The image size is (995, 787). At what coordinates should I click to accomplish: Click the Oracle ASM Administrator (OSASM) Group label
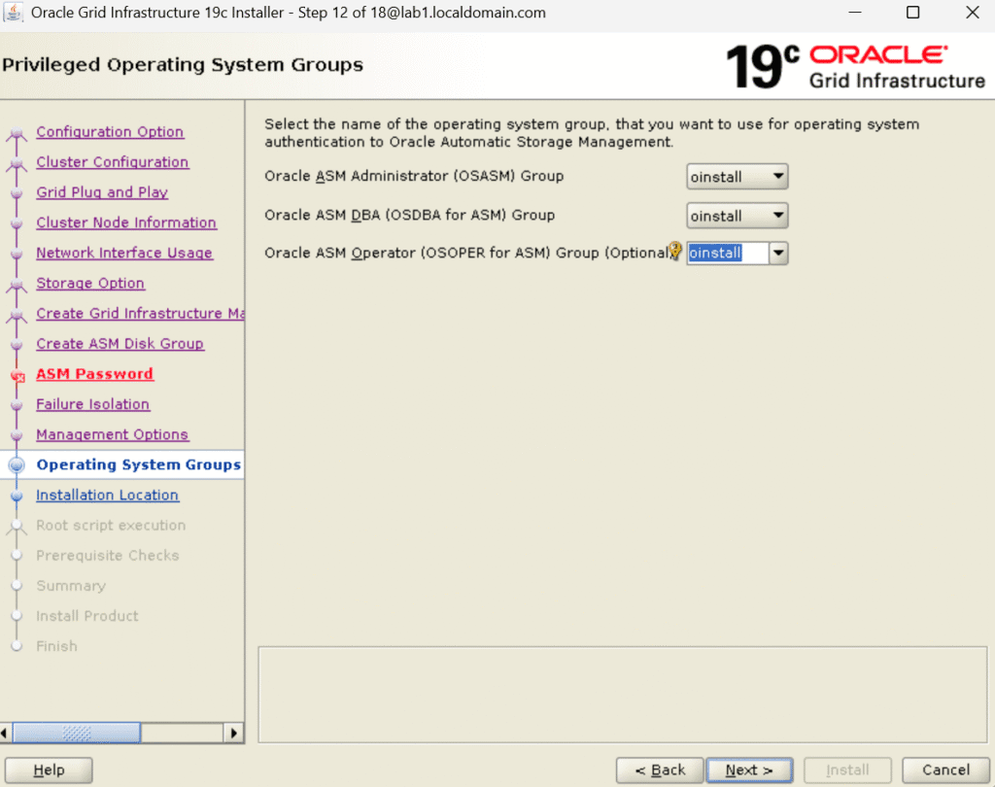(x=414, y=177)
